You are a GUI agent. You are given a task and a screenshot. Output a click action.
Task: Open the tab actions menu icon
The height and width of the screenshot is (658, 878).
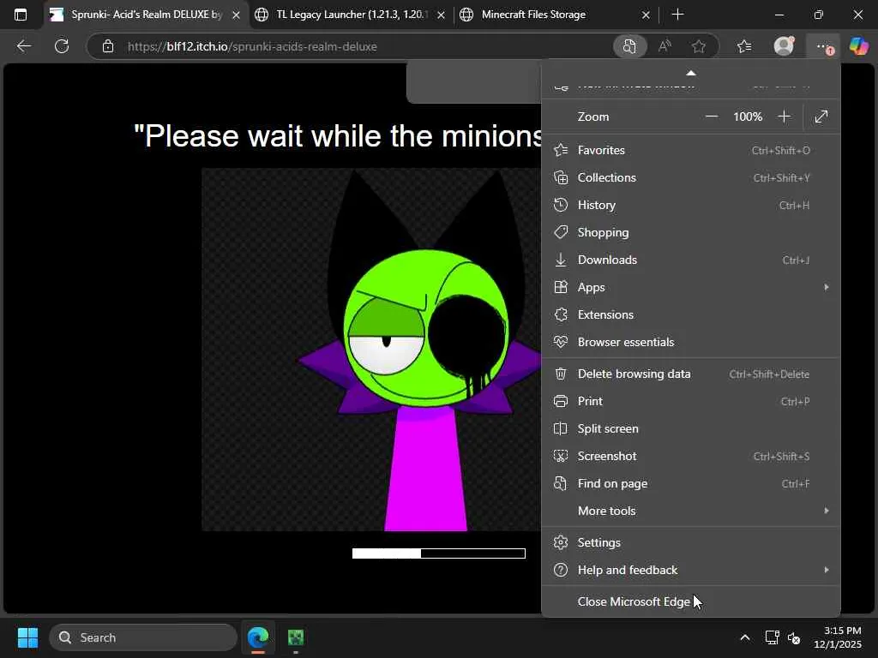point(21,15)
